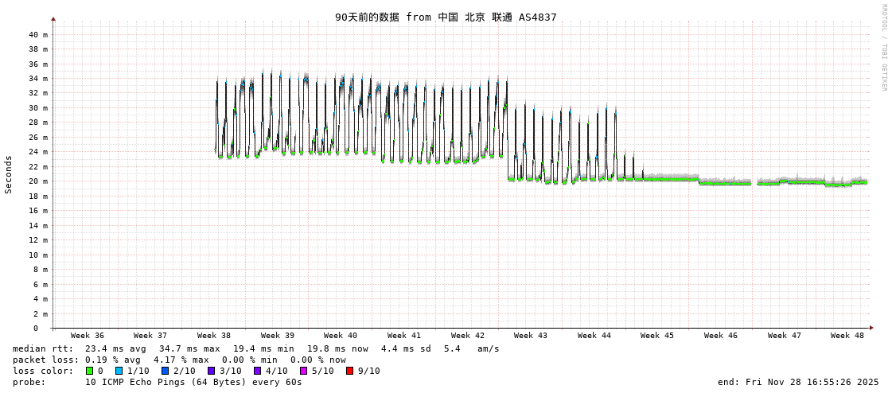Click the magenta 5/10 loss swatch
Viewport: 892px width, 393px height.
tap(304, 371)
